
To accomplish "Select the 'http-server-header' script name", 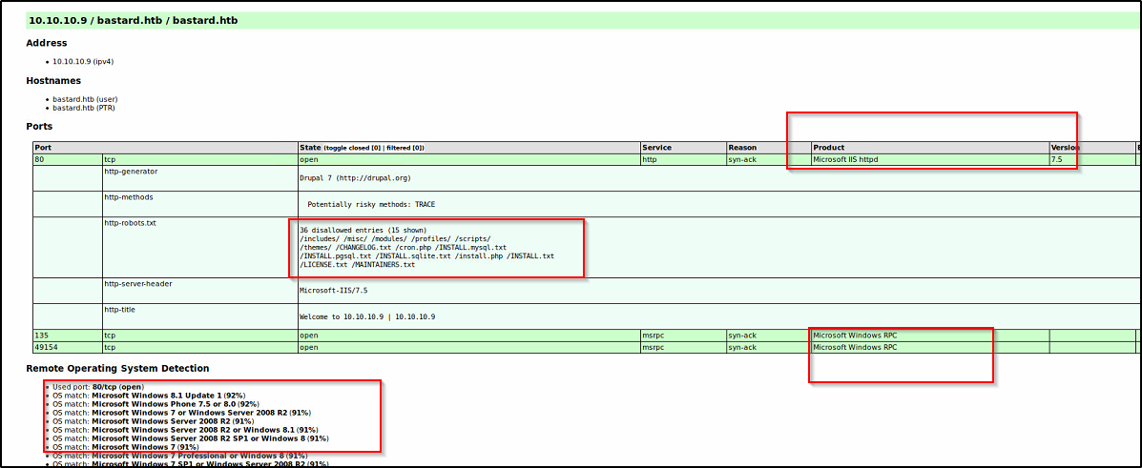I will pos(137,283).
